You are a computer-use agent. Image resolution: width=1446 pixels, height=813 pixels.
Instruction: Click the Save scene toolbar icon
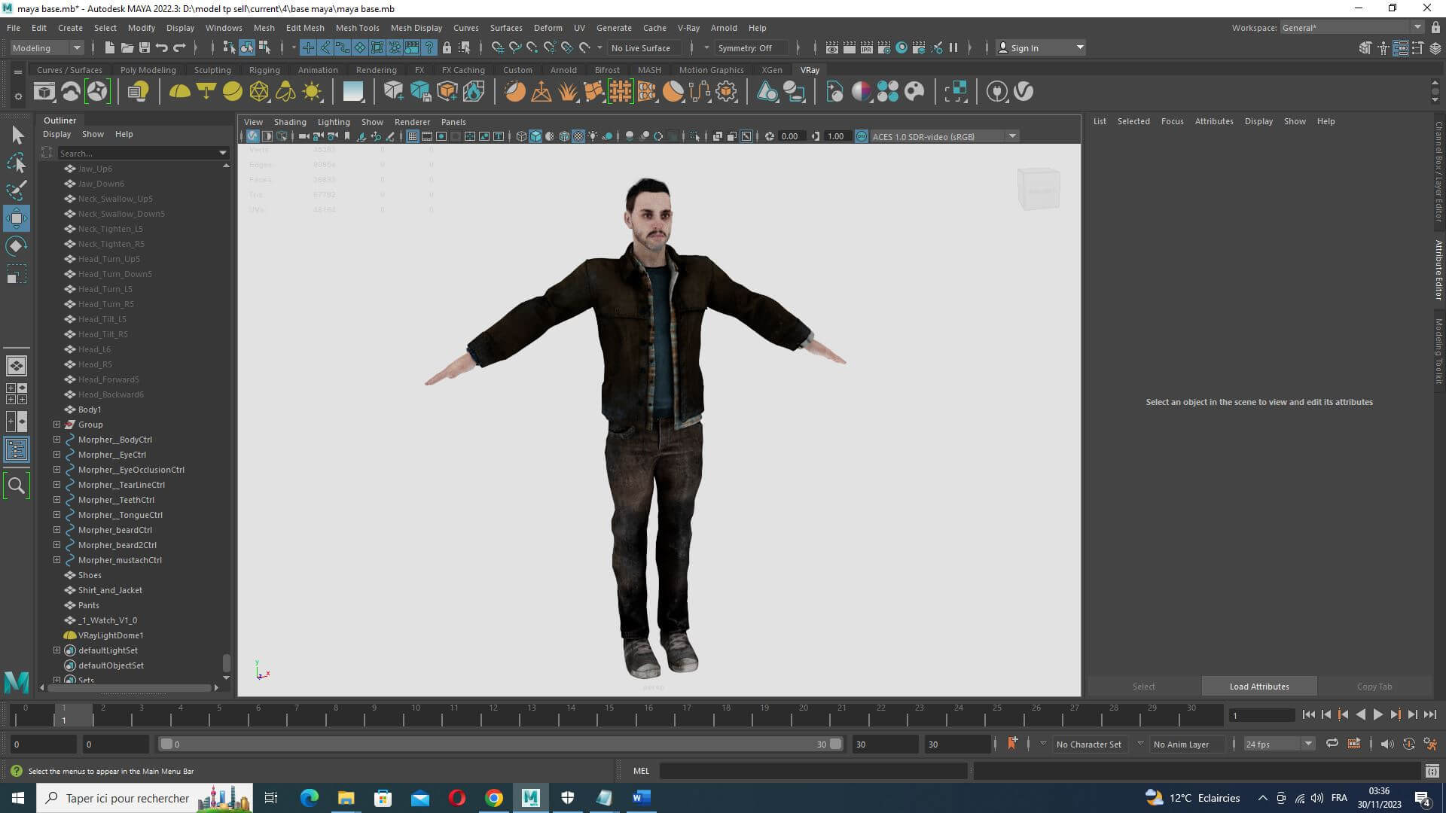coord(145,47)
